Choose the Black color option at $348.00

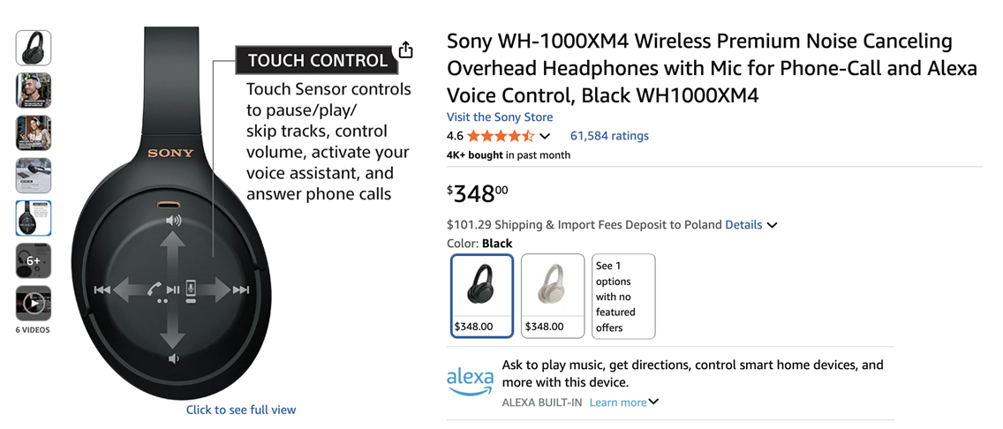[482, 296]
